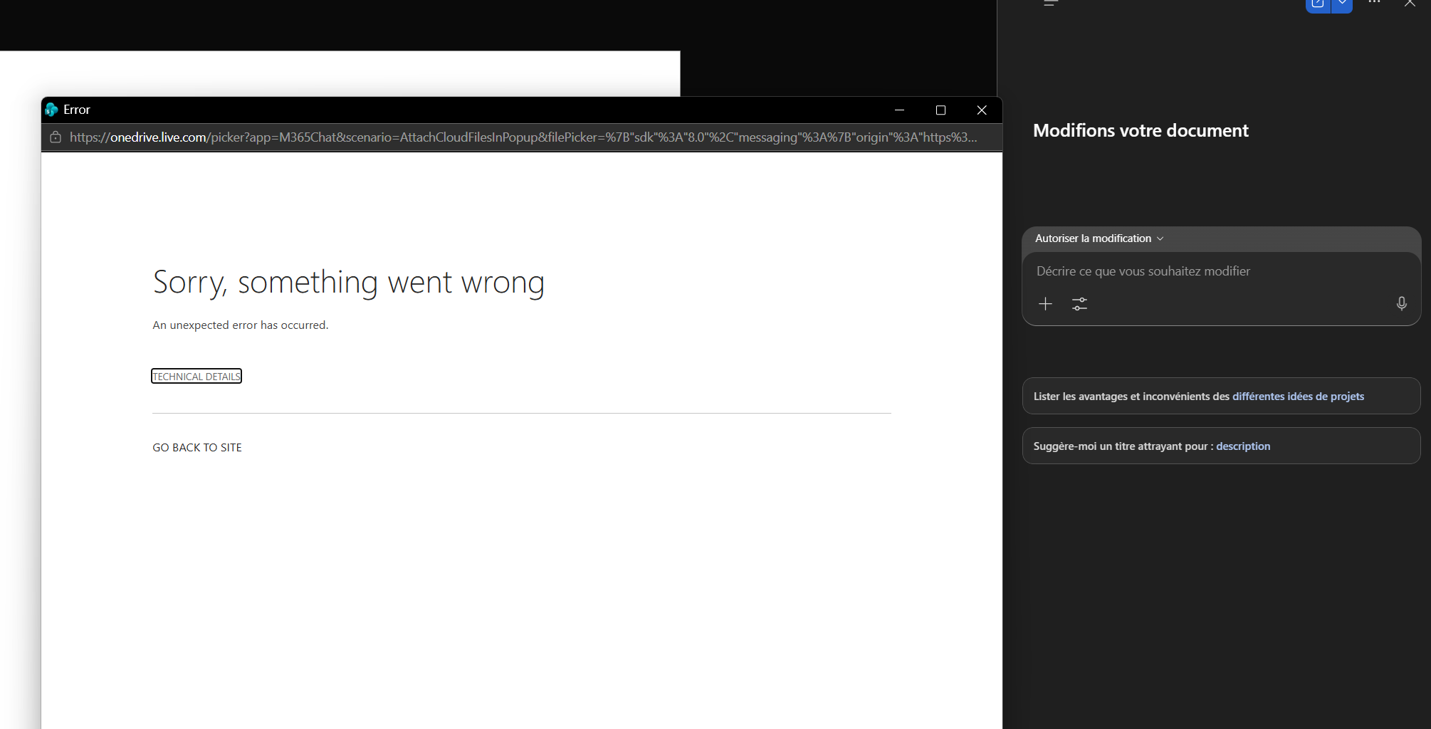Select the 'Suggère-moi un titre attrayant' suggestion
The width and height of the screenshot is (1431, 729).
(1221, 446)
